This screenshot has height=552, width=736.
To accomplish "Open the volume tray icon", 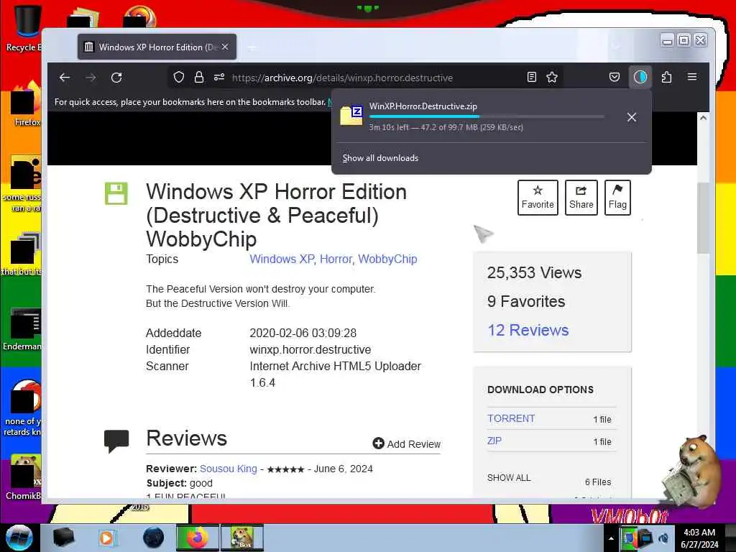I will (663, 538).
